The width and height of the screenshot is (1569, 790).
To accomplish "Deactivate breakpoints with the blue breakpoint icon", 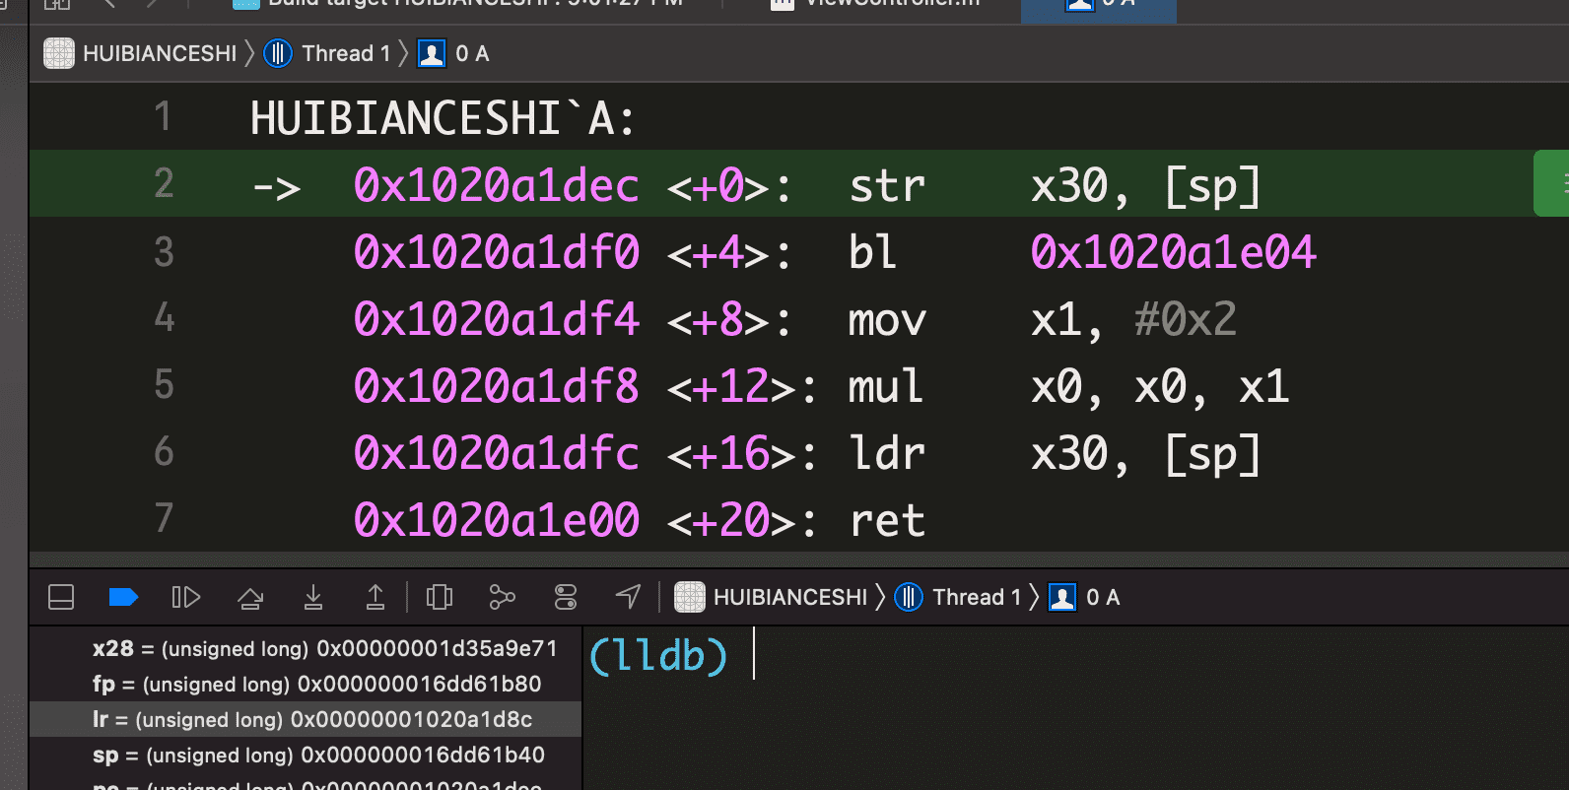I will click(123, 597).
